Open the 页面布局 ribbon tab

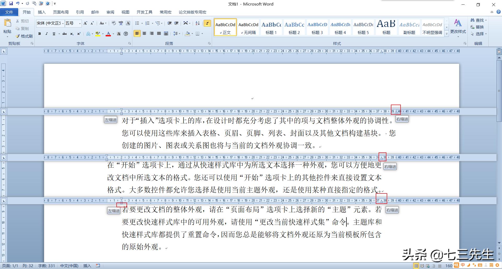coord(60,12)
